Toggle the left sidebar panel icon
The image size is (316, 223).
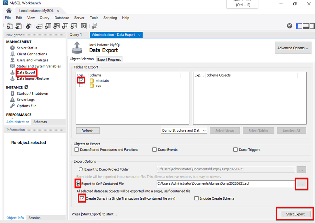299,26
